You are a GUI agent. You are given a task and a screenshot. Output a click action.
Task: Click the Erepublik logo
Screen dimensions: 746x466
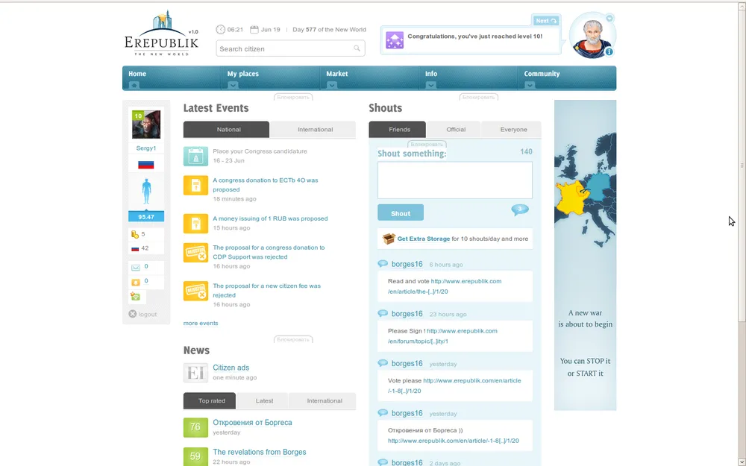161,35
